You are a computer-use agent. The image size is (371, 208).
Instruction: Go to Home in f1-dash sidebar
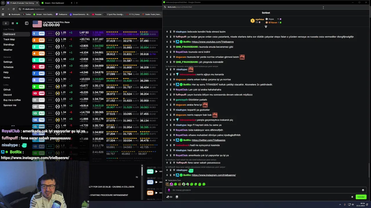[6, 77]
